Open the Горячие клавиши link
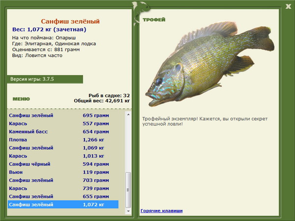This screenshot has width=295, height=221. point(162,211)
